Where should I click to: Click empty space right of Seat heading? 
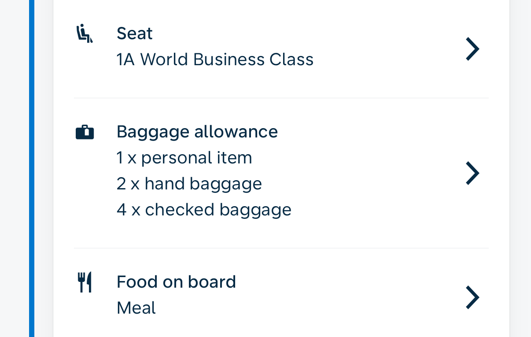pyautogui.click(x=308, y=33)
